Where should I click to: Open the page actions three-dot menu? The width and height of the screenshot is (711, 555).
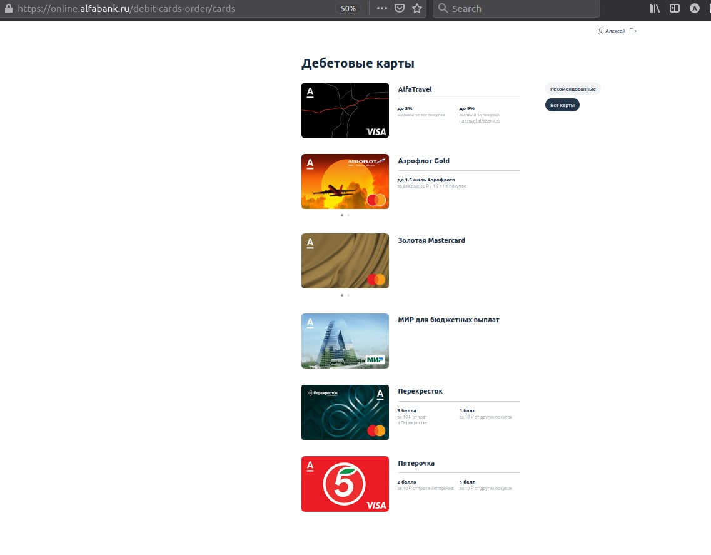point(382,8)
